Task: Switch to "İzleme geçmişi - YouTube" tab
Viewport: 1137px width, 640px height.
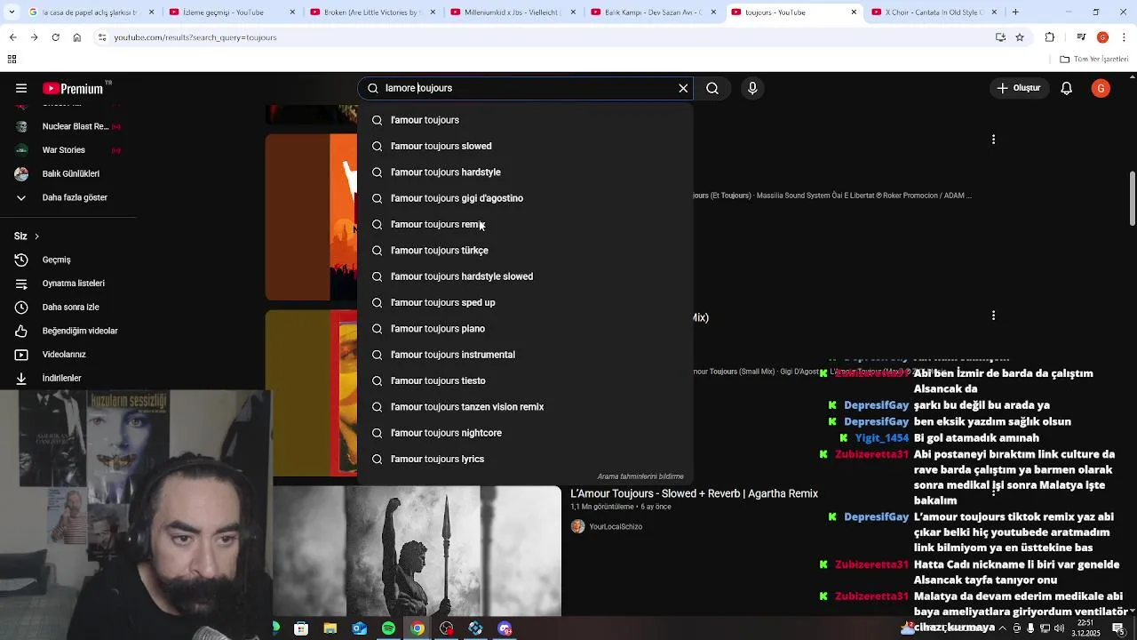Action: [x=224, y=12]
